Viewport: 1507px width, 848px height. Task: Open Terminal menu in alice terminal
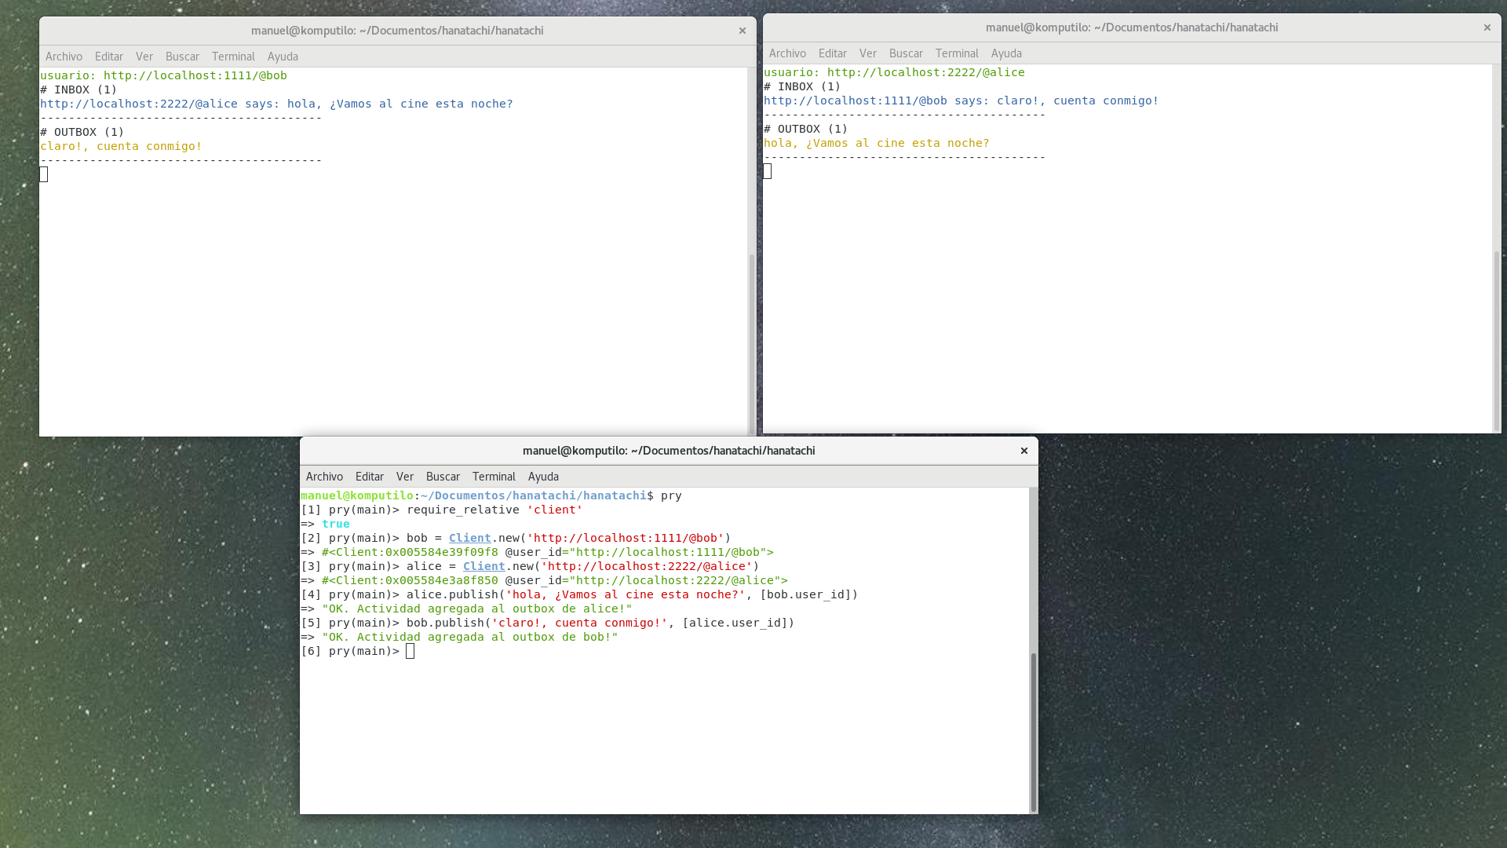pos(956,53)
